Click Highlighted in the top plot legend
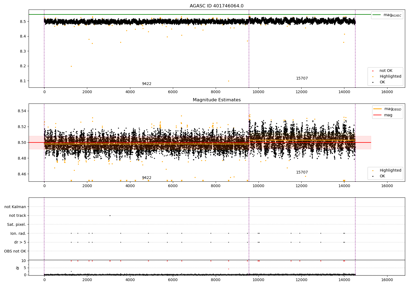The width and height of the screenshot is (409, 286). coord(390,77)
